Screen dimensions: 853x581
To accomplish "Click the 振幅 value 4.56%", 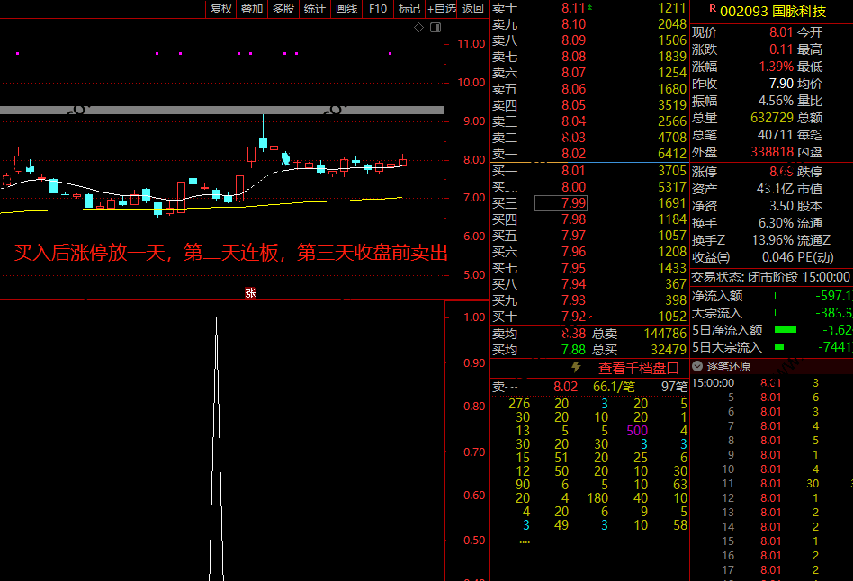I will tap(776, 101).
